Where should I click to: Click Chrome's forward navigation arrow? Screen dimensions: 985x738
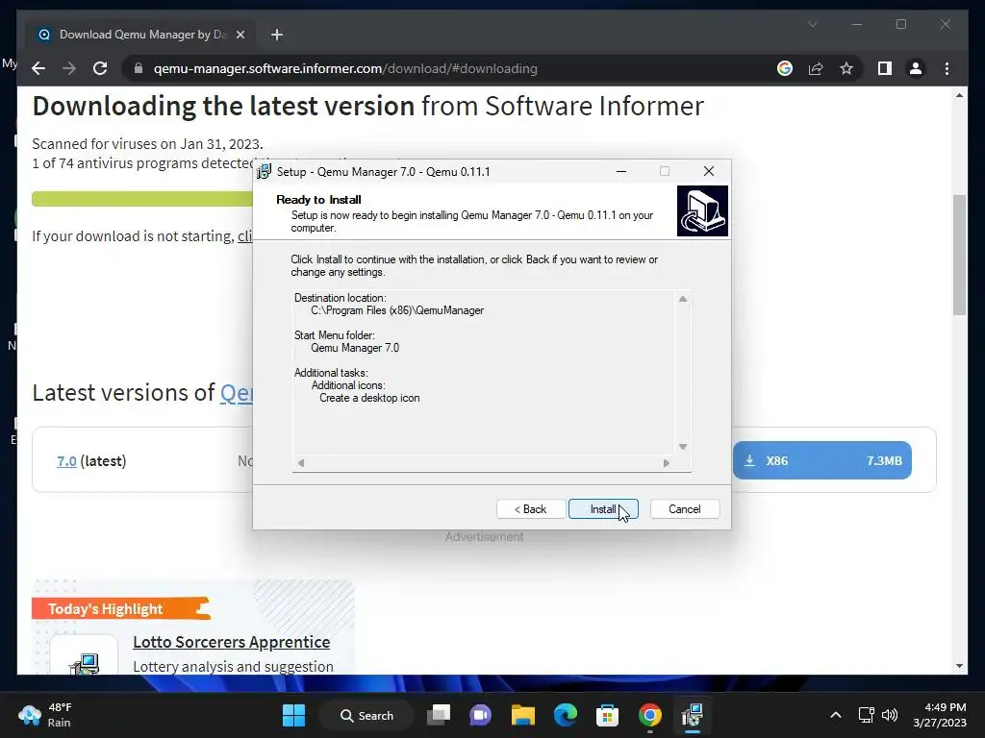tap(69, 68)
